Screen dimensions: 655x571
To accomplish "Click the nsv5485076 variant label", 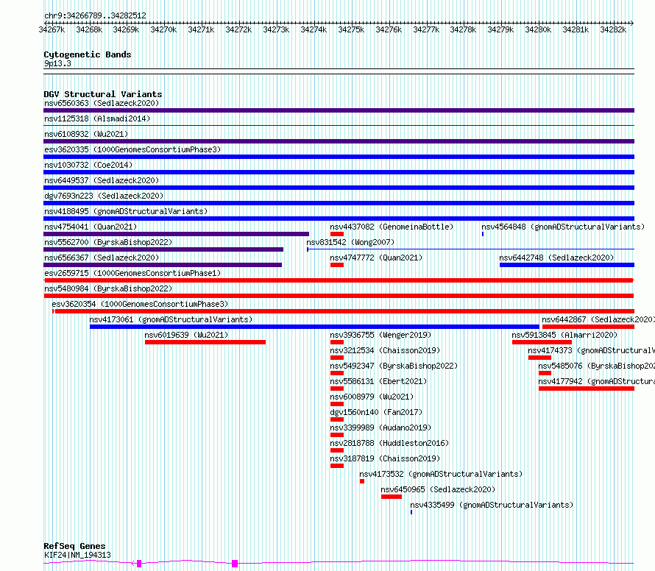I will coord(597,366).
